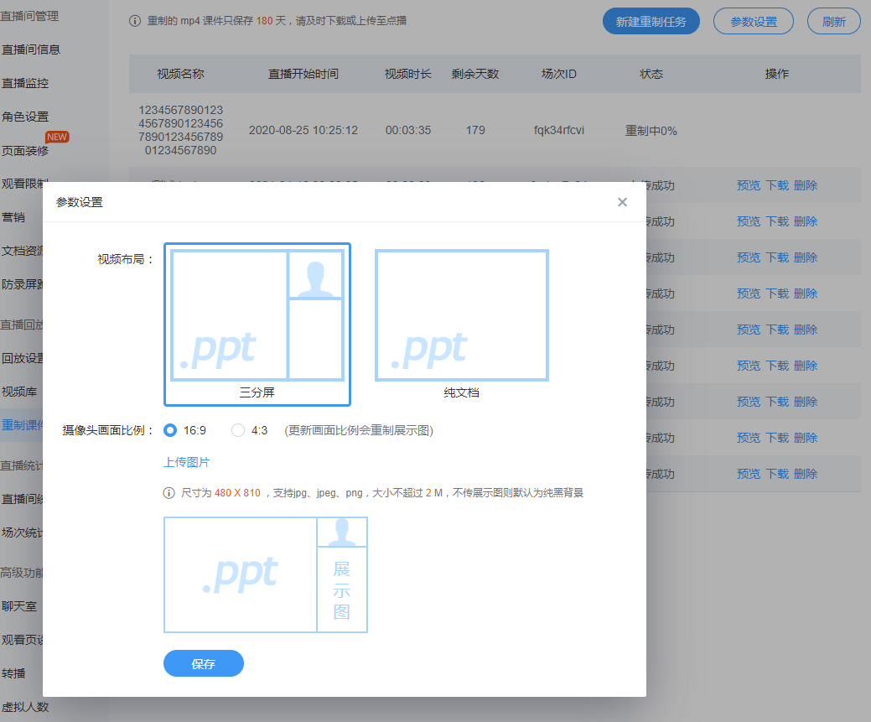Click the info icon beside 尺寸为 480 X 810
The width and height of the screenshot is (871, 722).
[x=168, y=493]
